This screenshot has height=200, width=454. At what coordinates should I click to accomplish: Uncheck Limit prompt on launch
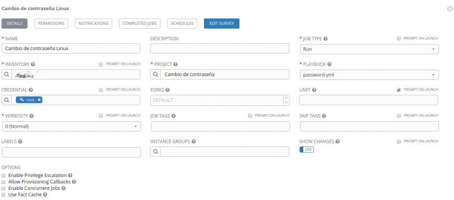click(399, 90)
